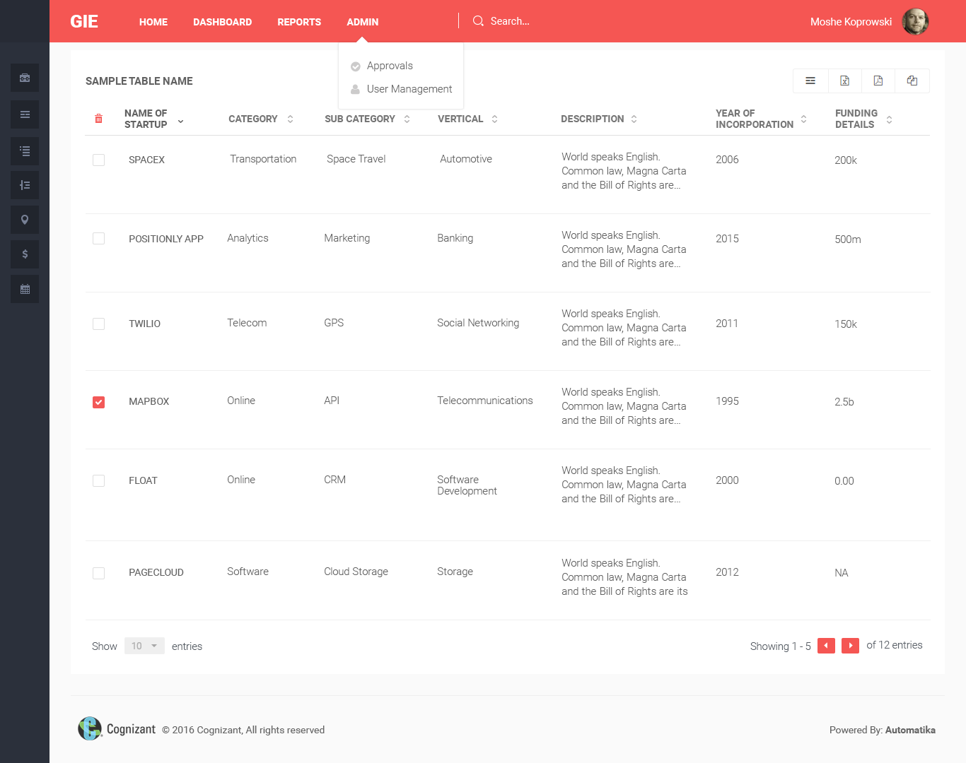Sort by Funding Details arrows
This screenshot has height=763, width=966.
(x=889, y=119)
